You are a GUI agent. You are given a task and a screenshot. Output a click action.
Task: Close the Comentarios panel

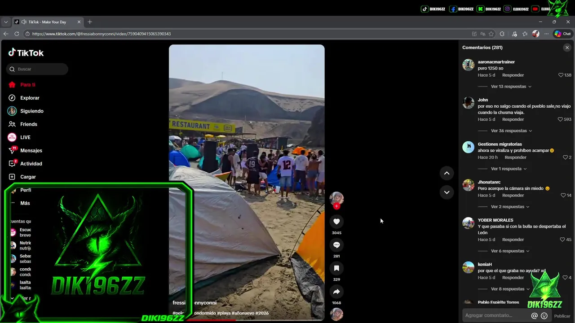click(567, 48)
